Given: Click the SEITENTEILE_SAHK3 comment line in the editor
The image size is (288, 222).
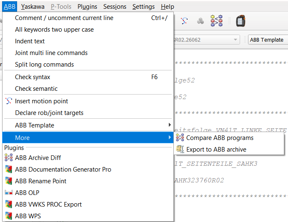Looking at the screenshot, I should tap(216, 164).
